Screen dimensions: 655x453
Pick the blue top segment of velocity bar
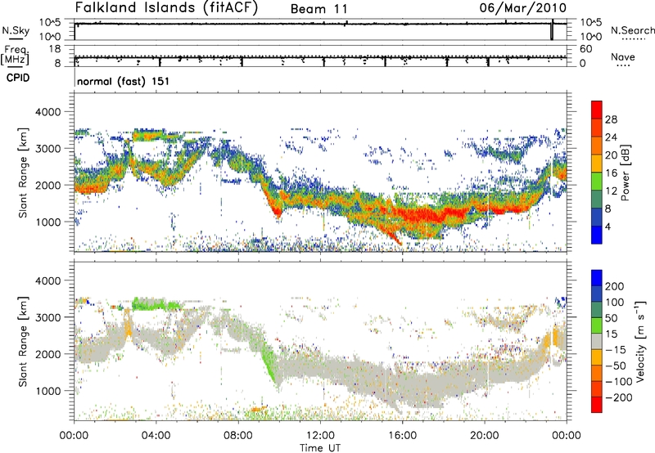pos(597,278)
